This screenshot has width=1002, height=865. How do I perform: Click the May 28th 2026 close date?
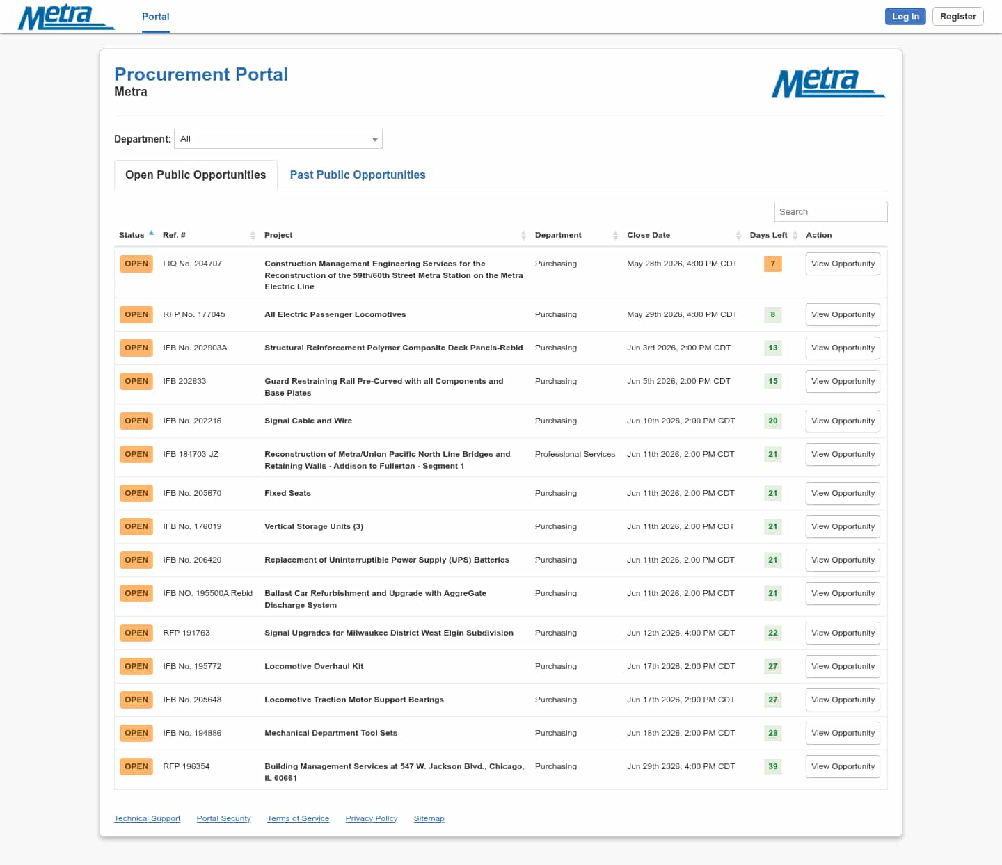(x=682, y=264)
